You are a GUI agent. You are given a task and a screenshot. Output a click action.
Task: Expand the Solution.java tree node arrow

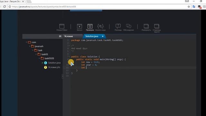point(42,63)
